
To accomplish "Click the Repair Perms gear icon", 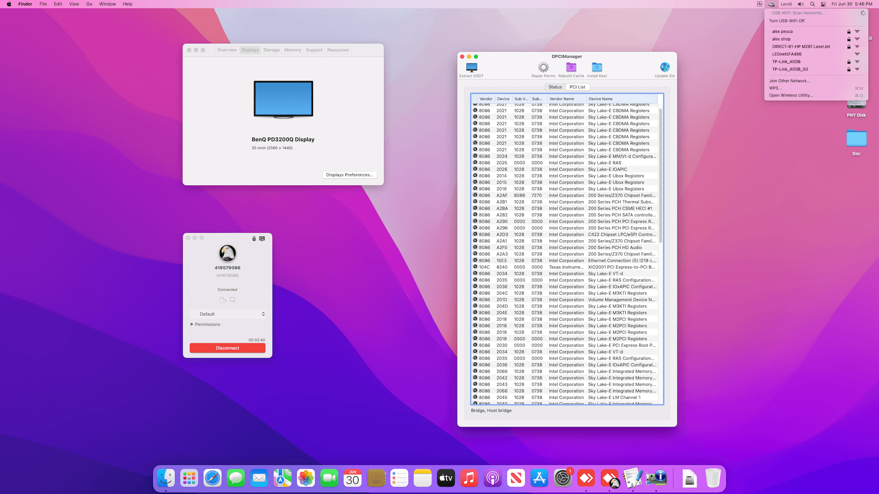I will (543, 68).
